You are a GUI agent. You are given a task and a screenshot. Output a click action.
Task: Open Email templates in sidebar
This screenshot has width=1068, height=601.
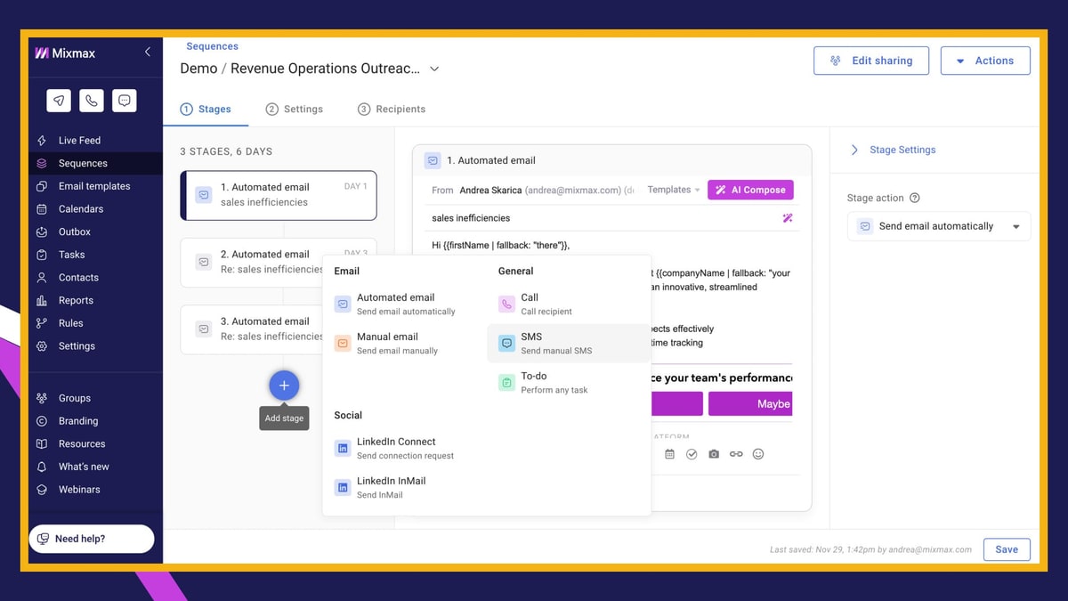(x=94, y=186)
